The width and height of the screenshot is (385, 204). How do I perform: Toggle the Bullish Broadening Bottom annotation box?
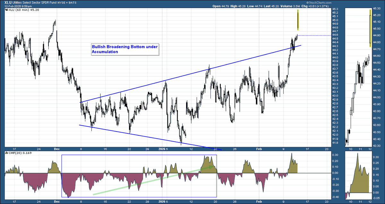coord(125,49)
